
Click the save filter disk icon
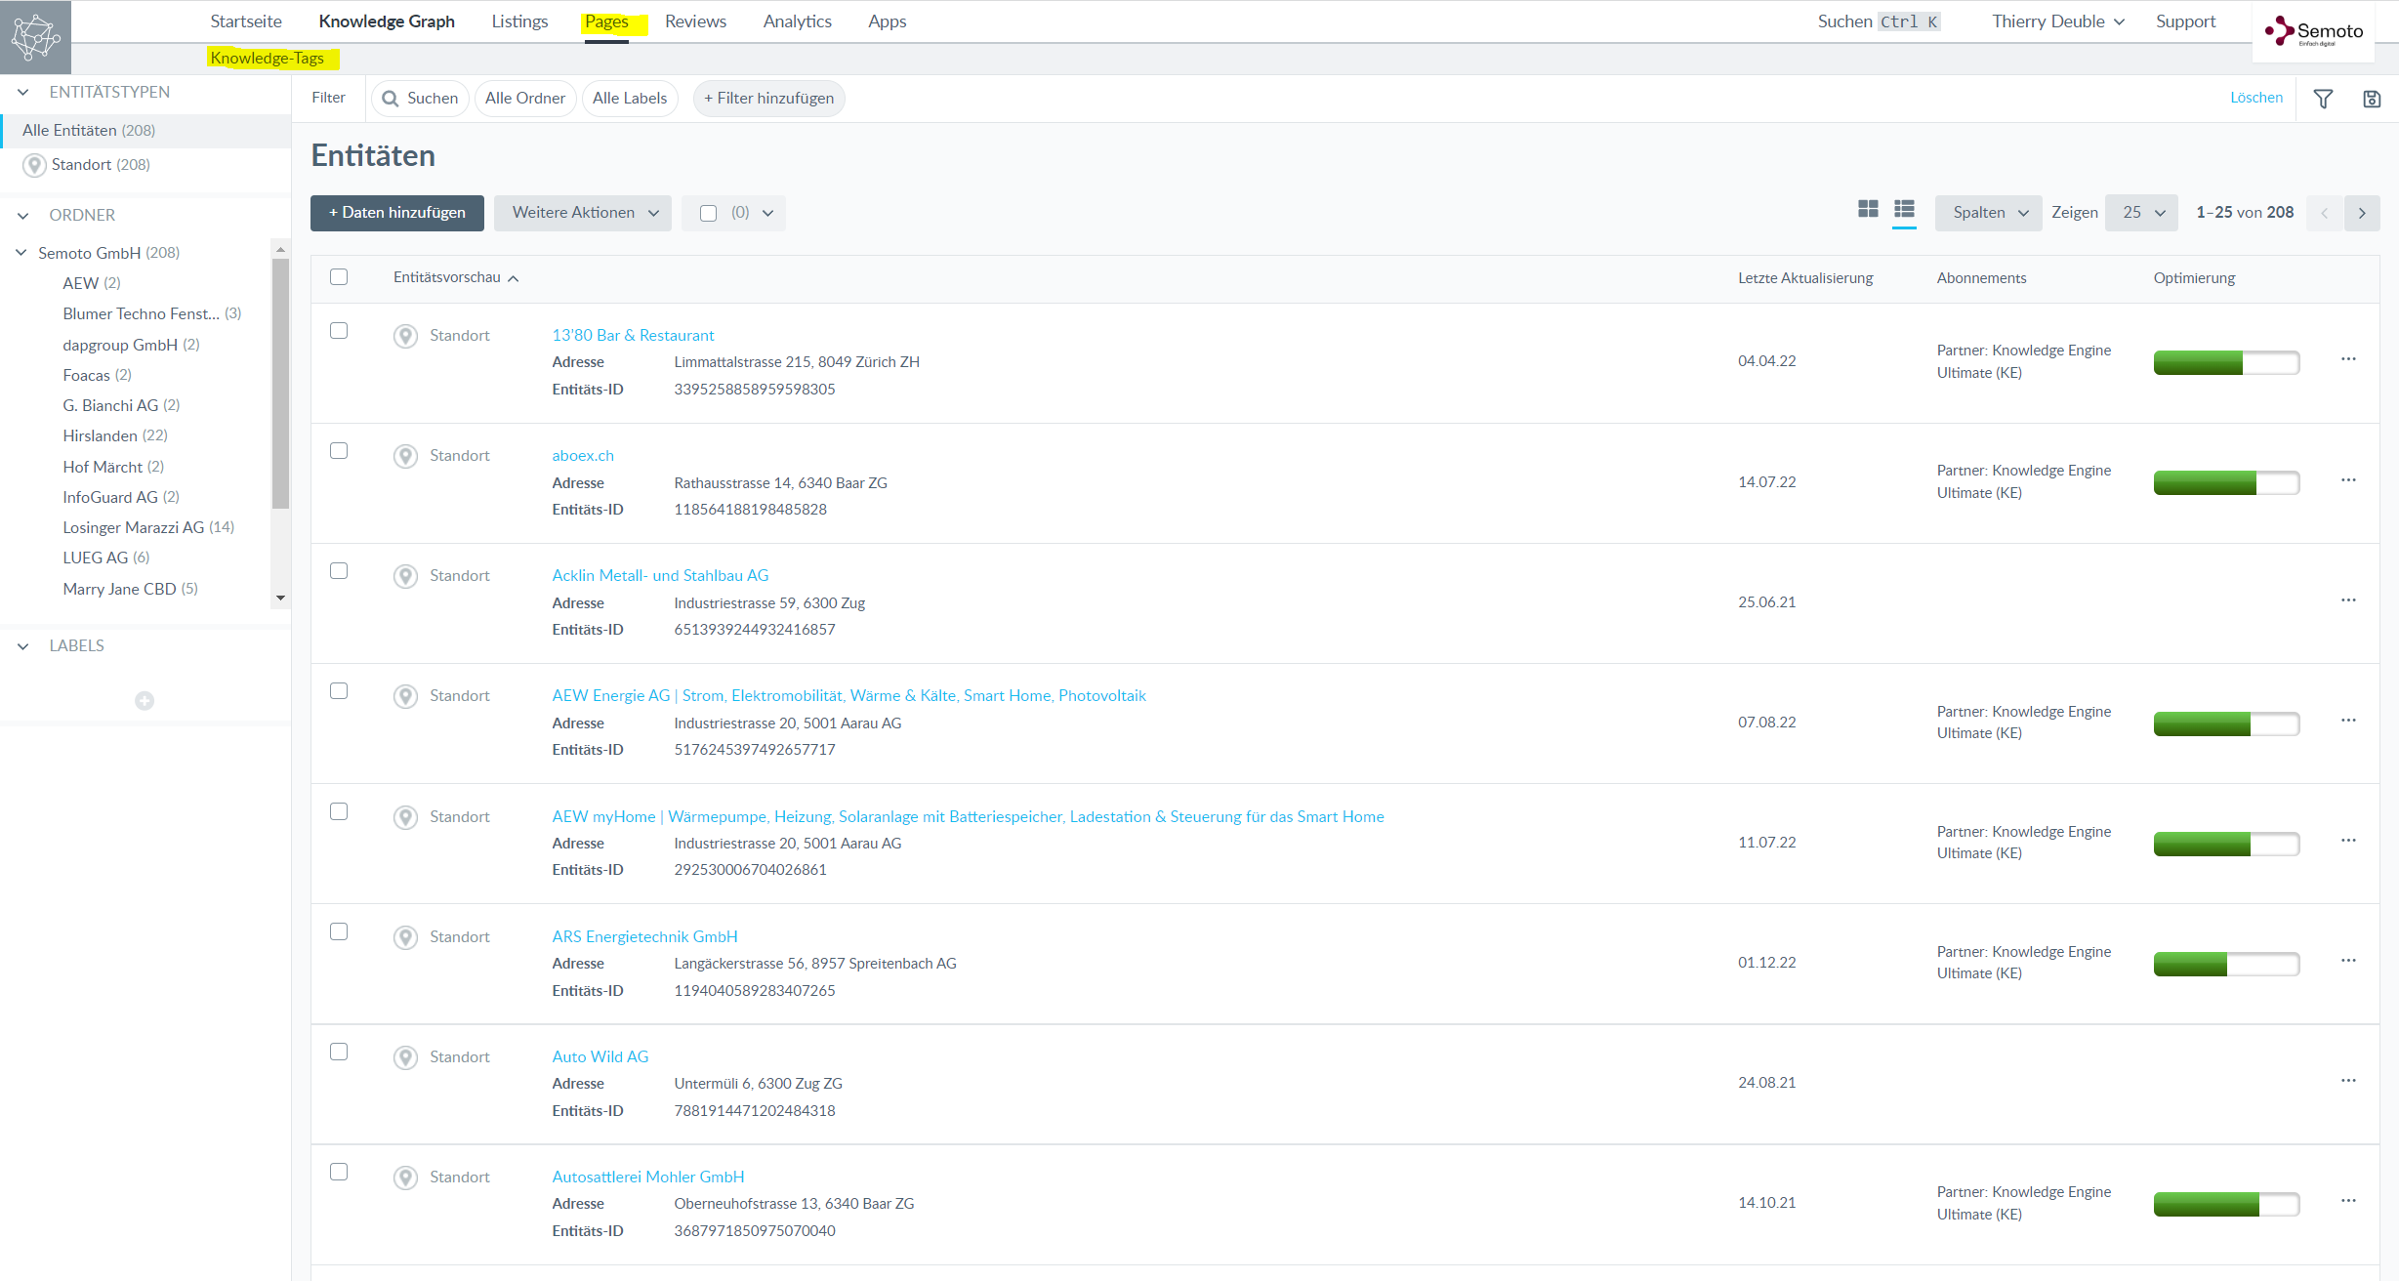point(2371,99)
